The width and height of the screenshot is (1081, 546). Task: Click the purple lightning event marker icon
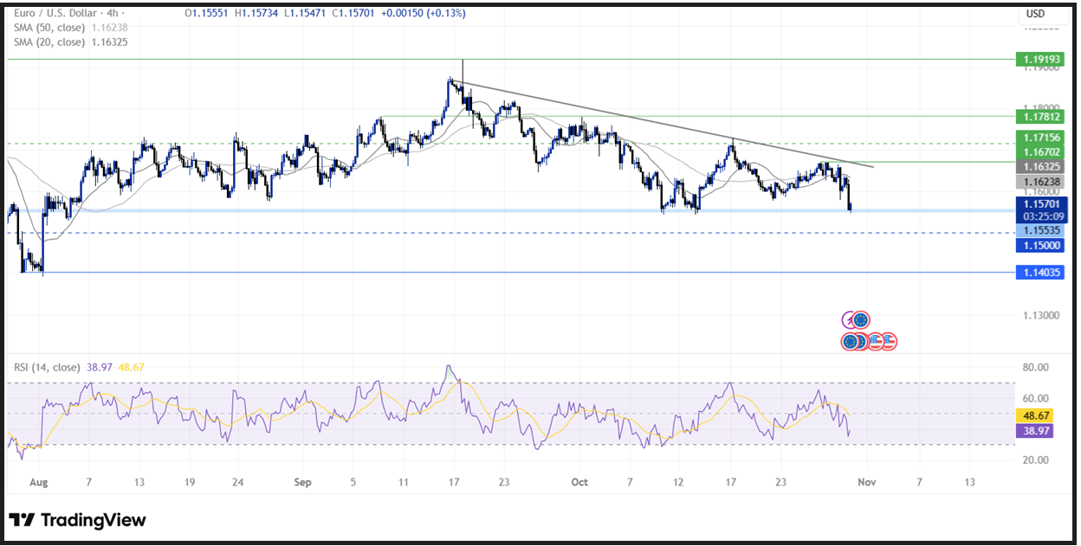click(x=847, y=319)
